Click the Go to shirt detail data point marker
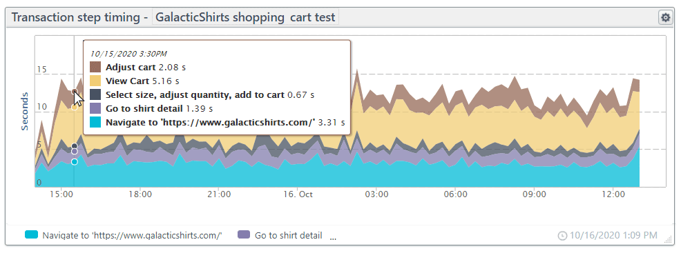681x253 pixels. pos(75,152)
